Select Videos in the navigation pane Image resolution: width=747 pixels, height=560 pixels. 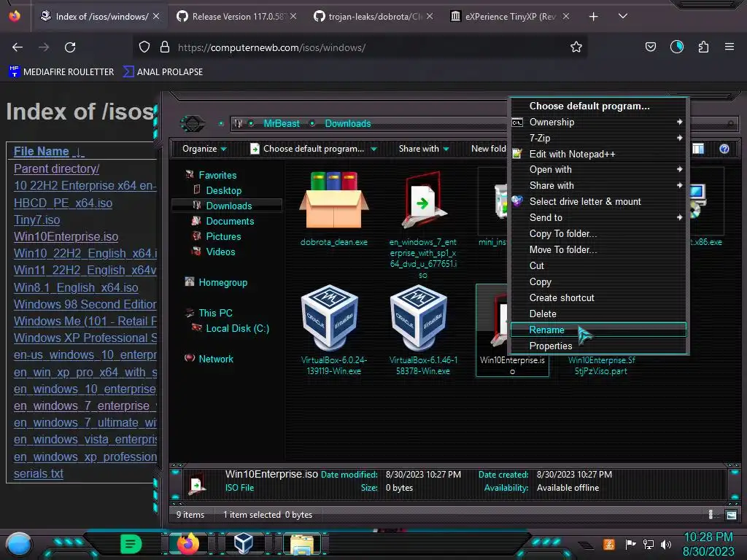click(x=220, y=252)
